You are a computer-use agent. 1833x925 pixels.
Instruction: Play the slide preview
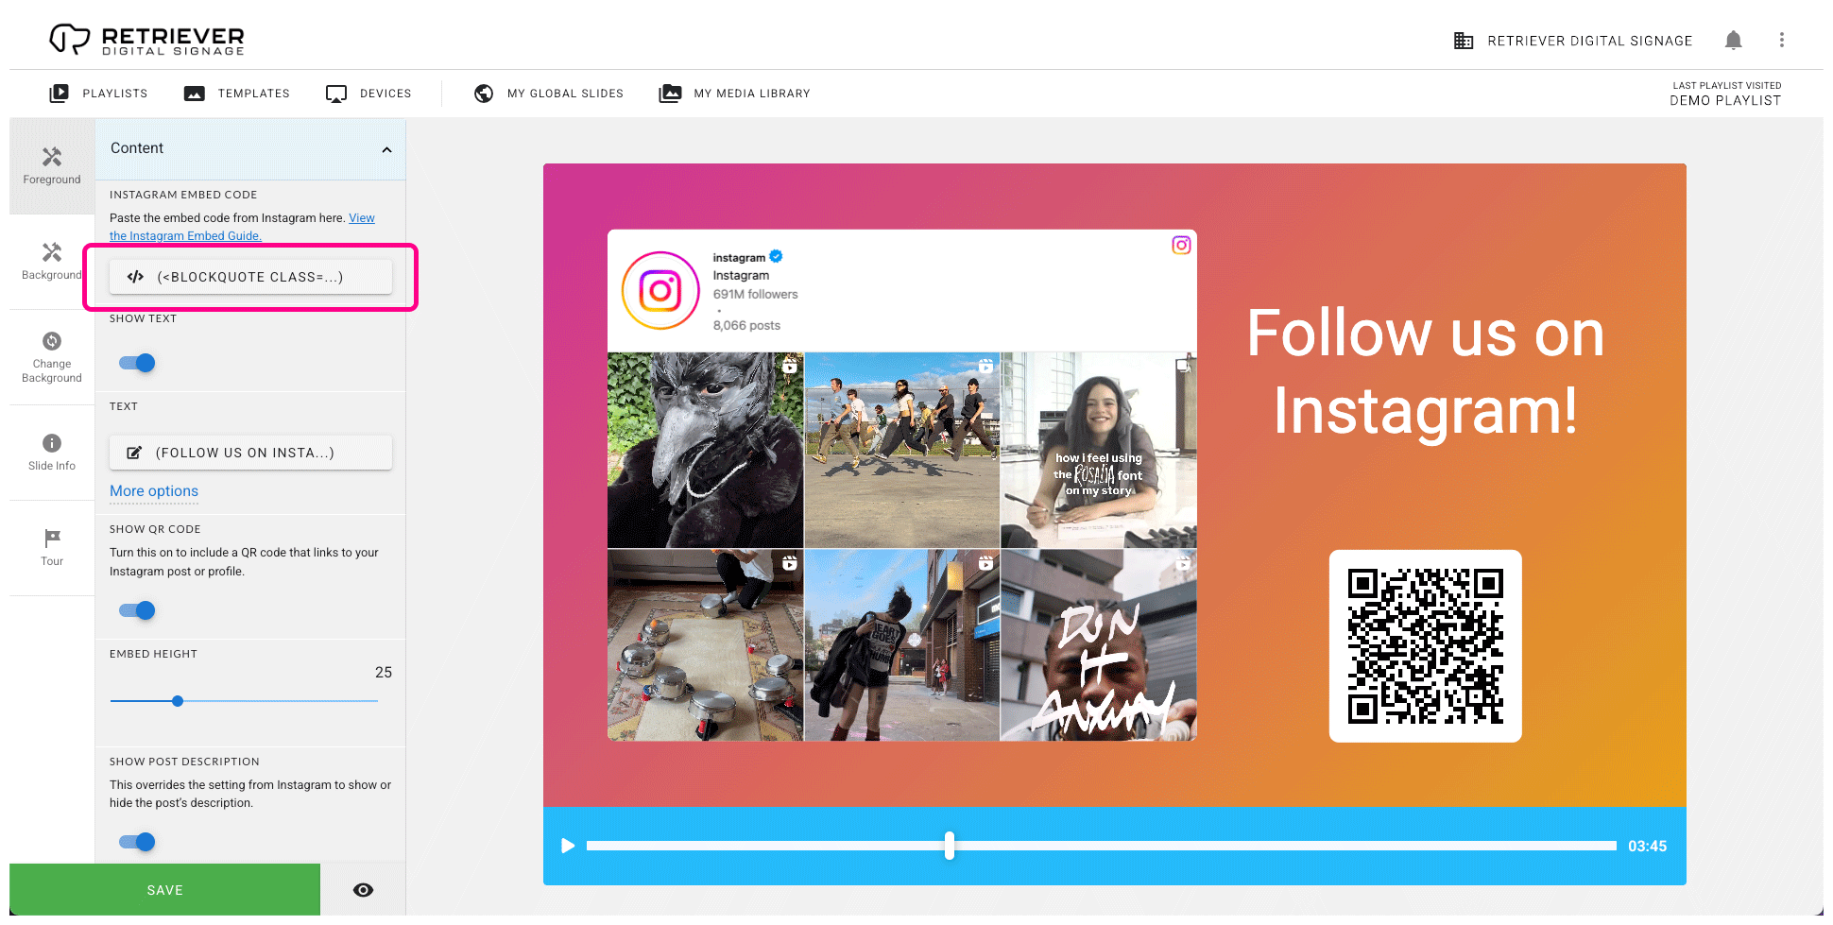568,846
